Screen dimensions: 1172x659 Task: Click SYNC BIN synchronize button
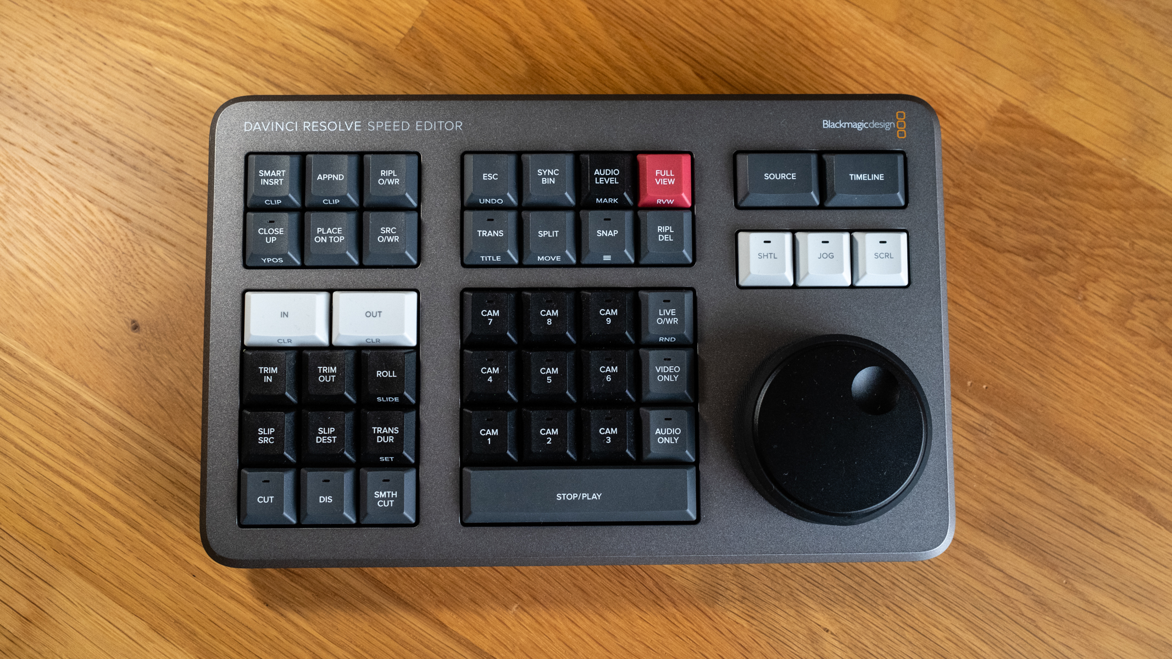click(547, 176)
